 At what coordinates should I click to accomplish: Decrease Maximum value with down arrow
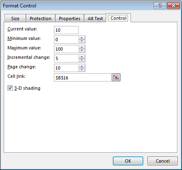coord(82,51)
